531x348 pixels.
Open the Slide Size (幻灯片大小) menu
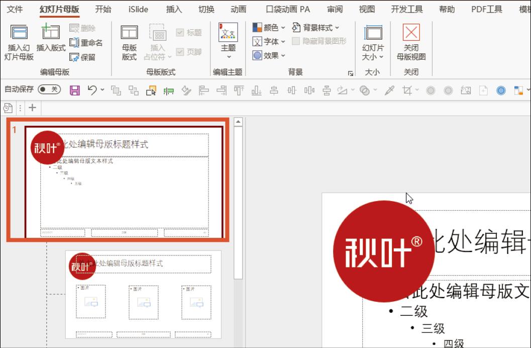(x=373, y=42)
